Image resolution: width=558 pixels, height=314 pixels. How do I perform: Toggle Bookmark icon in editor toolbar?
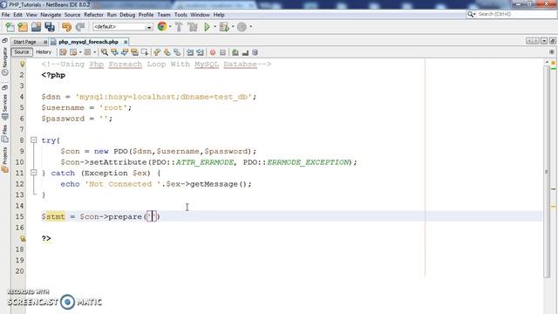[177, 52]
